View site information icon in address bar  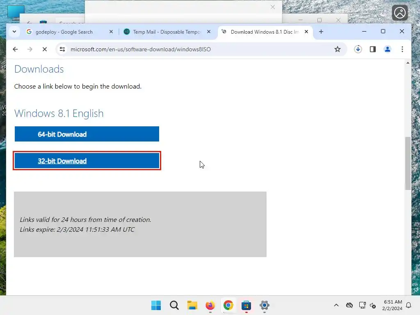[x=62, y=49]
